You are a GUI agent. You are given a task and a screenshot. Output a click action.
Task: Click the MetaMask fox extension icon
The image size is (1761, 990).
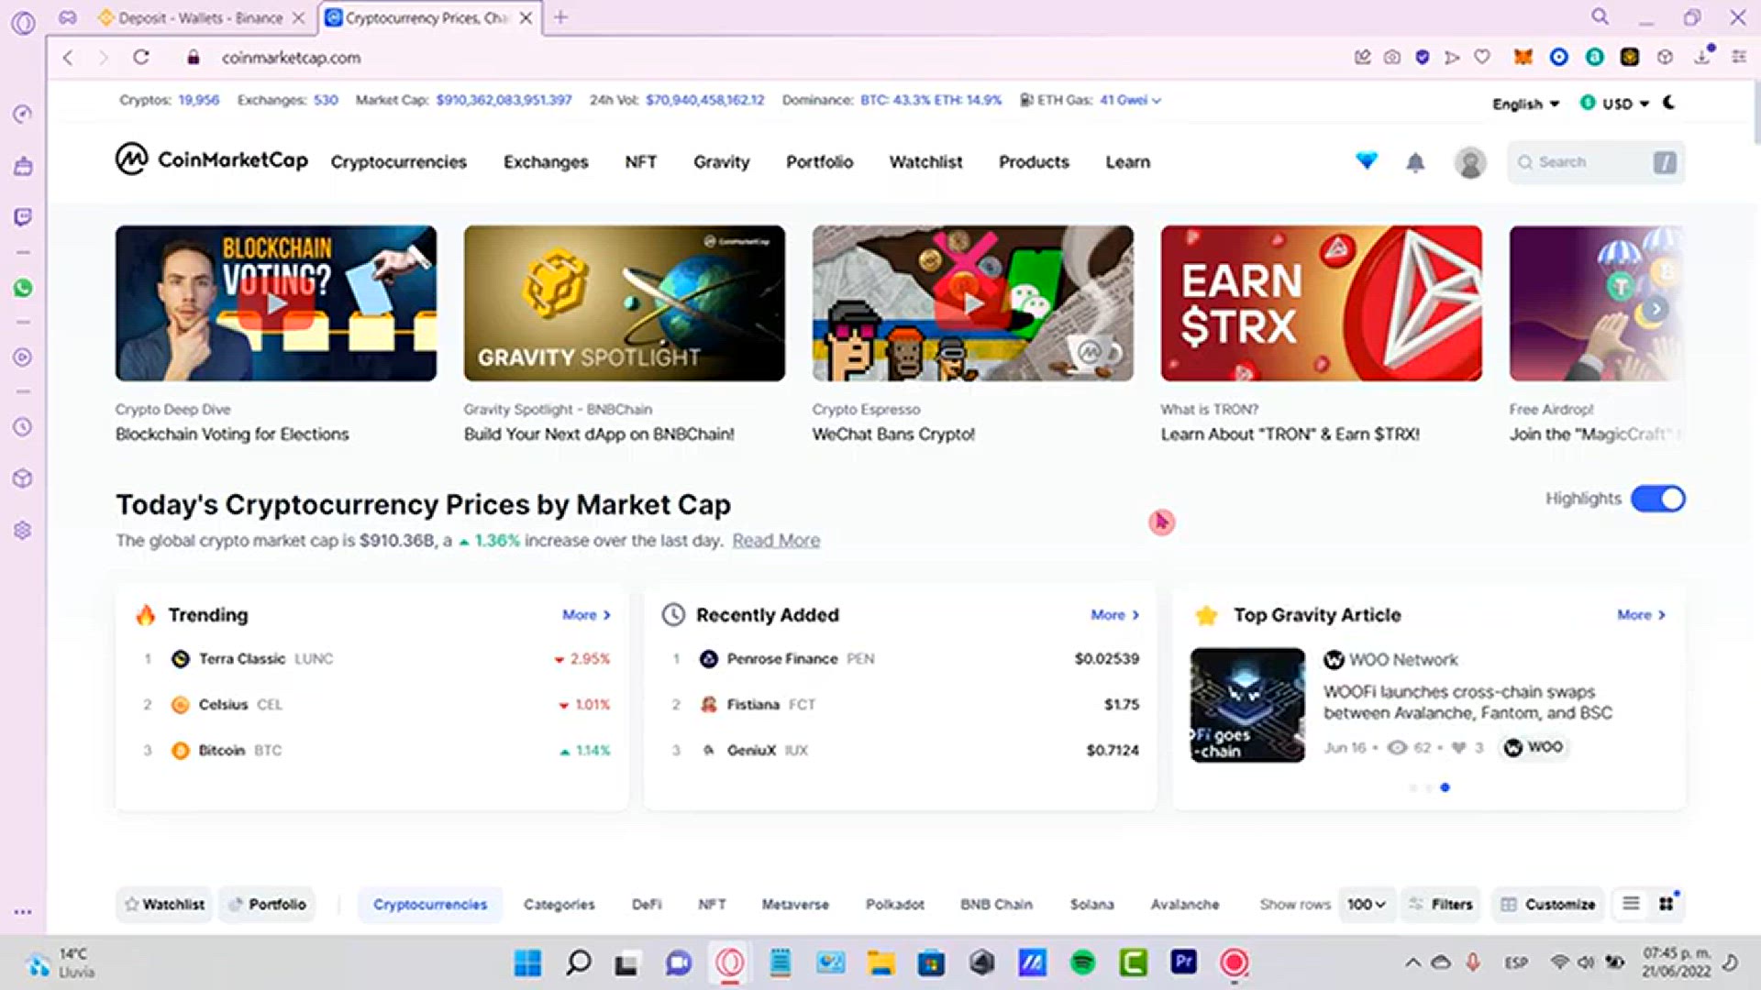[1523, 57]
